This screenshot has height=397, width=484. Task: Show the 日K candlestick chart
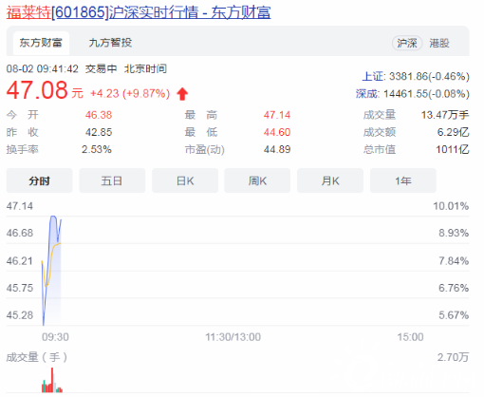point(185,180)
